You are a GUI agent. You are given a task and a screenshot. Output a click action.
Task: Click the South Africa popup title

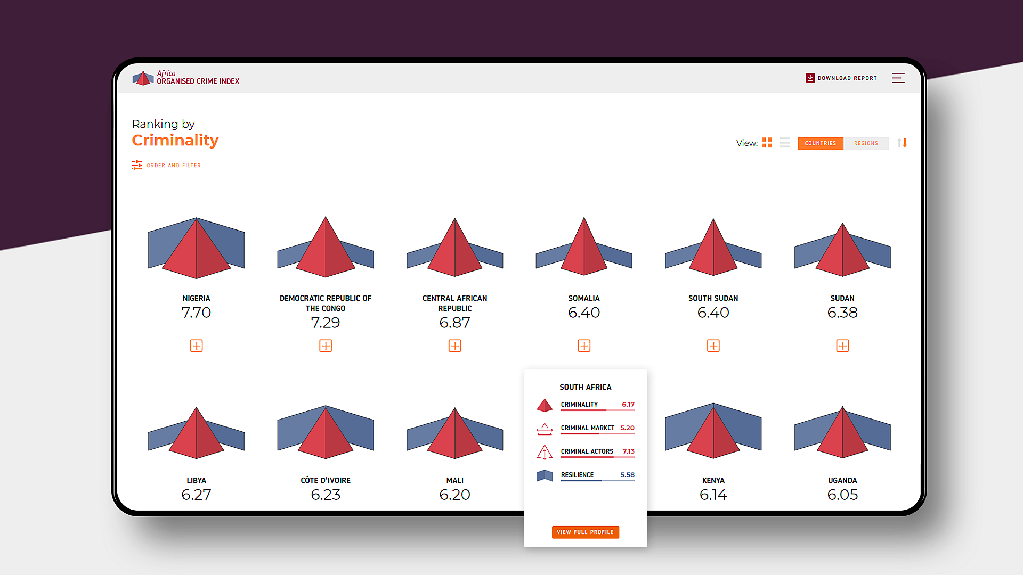pos(586,387)
